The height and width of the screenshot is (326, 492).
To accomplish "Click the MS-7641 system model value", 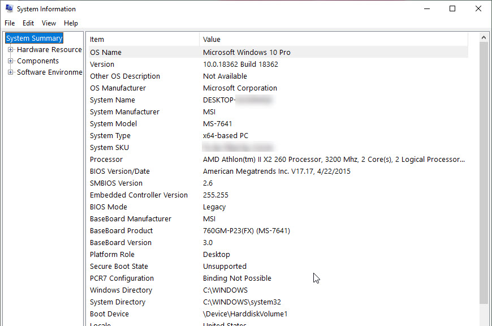I will pos(218,124).
